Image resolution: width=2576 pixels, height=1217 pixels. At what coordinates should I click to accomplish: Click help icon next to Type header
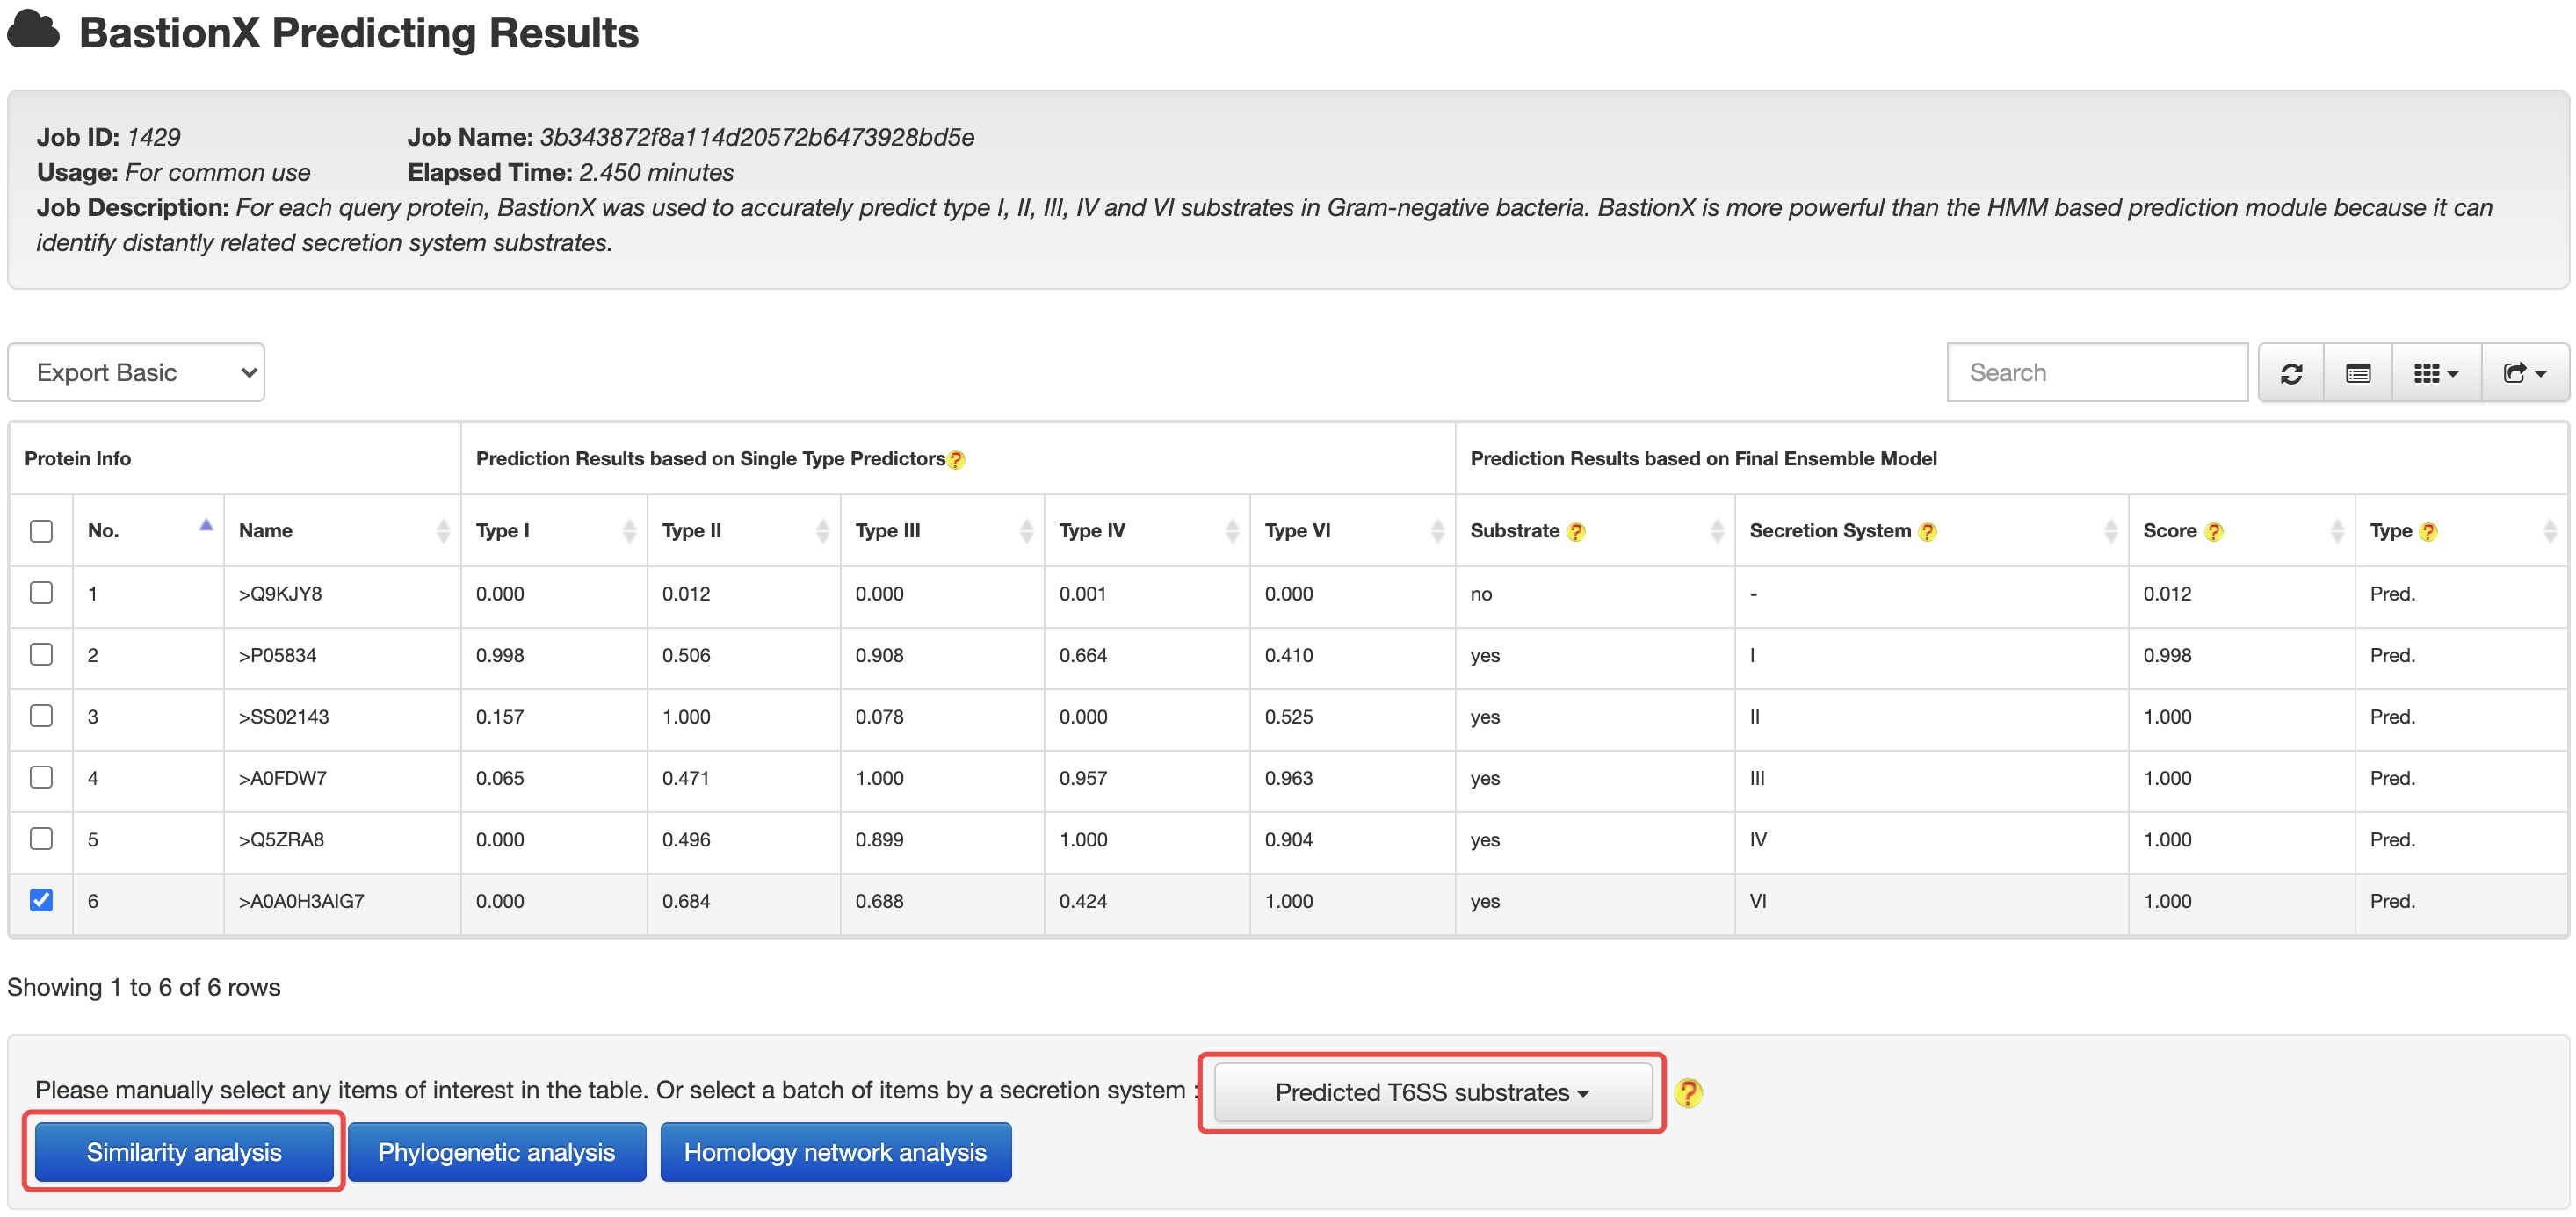(x=2428, y=531)
